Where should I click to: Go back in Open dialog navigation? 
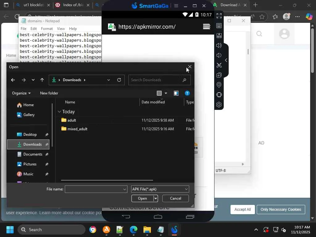point(13,80)
